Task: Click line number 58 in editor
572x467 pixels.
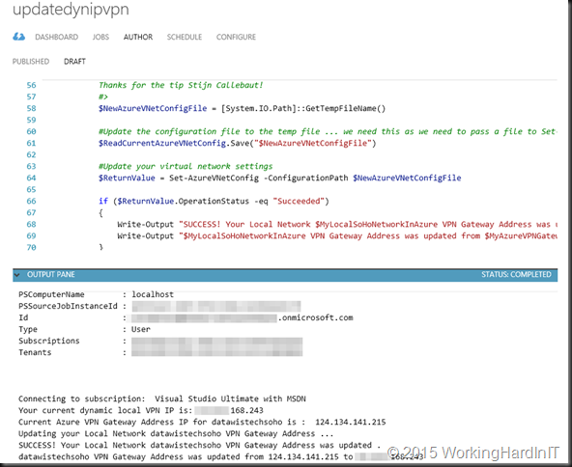Action: click(x=31, y=109)
